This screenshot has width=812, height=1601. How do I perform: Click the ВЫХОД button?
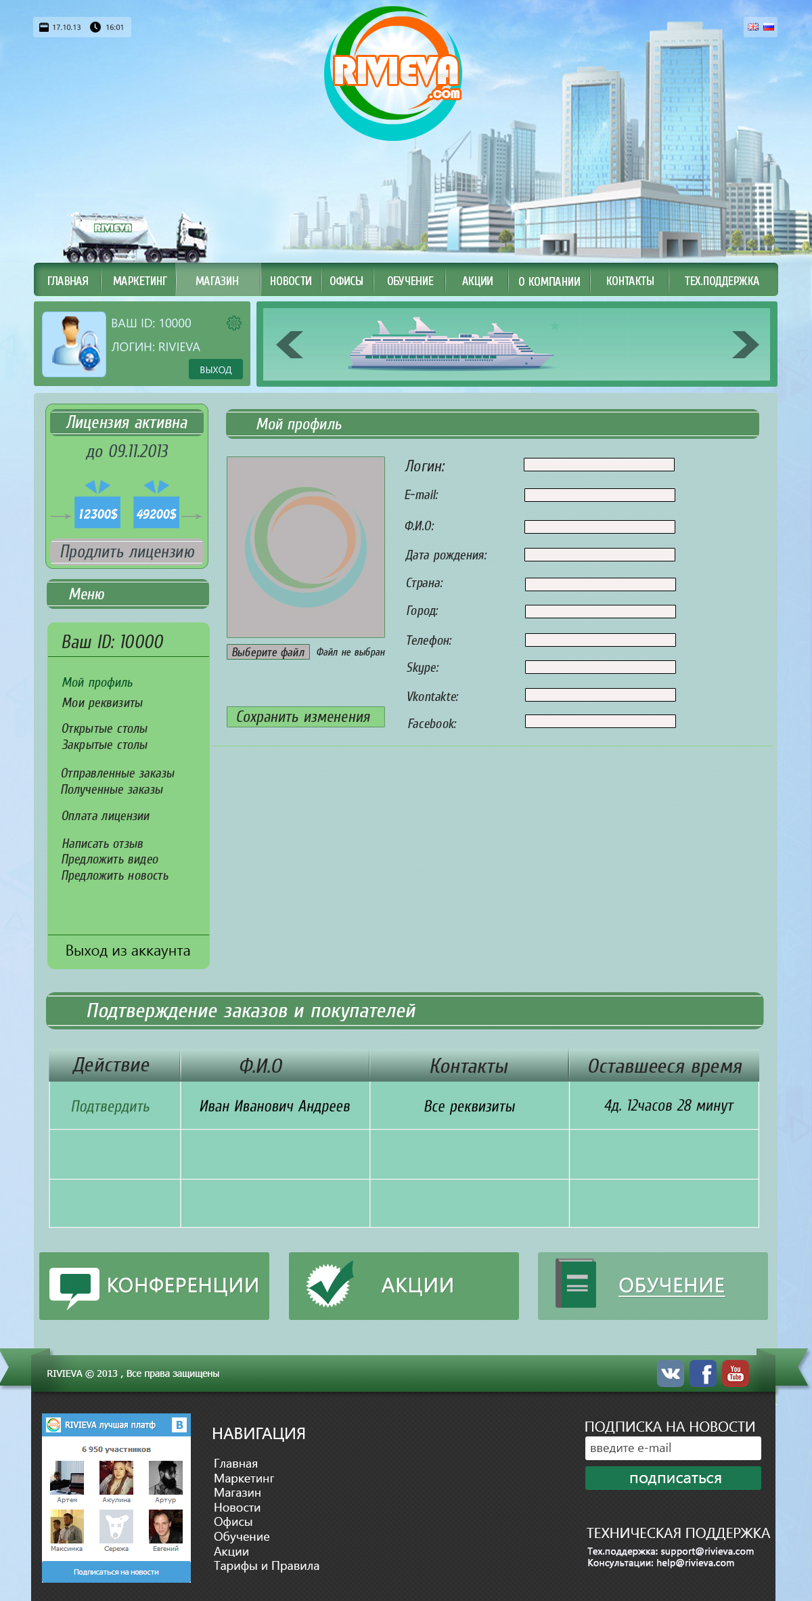click(x=216, y=370)
